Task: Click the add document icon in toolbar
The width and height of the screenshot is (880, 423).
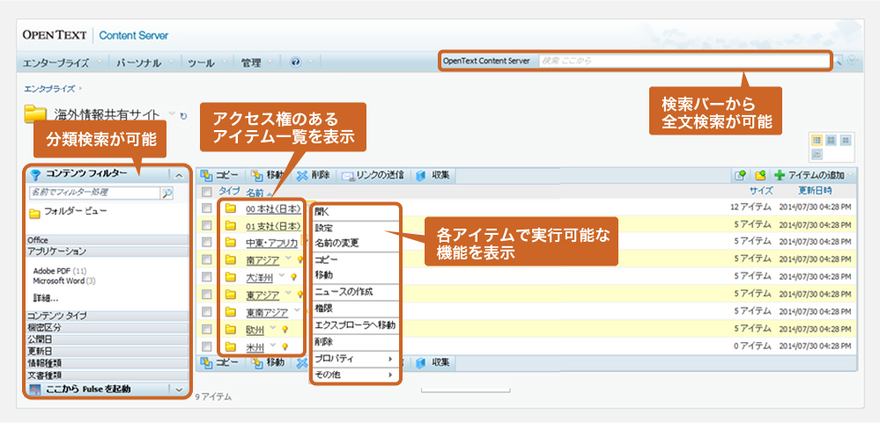Action: tap(741, 175)
